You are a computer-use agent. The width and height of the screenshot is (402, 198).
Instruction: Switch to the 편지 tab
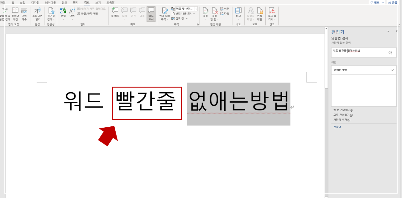[76, 3]
